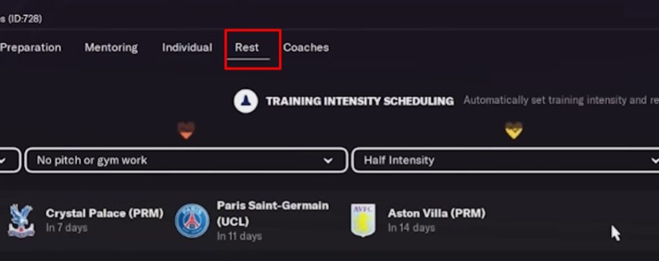Click the yellow heart intensity icon

point(513,130)
